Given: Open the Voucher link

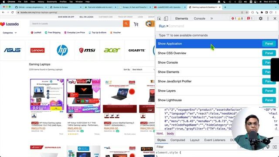Looking at the screenshot, I should [115, 33].
